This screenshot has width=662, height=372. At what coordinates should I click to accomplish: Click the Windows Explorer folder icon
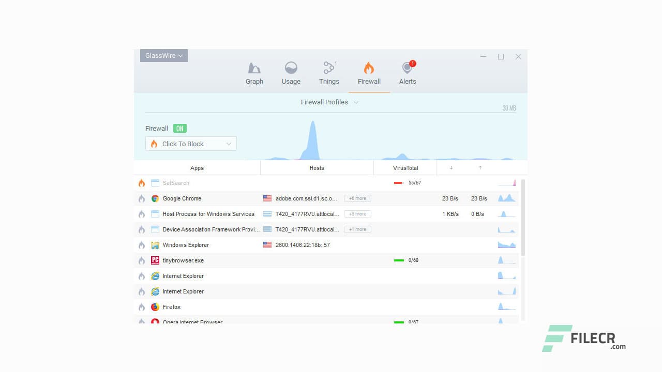(x=155, y=245)
